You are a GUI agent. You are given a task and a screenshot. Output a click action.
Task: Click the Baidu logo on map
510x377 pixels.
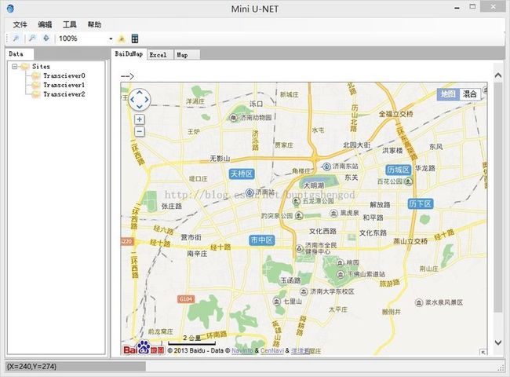pyautogui.click(x=144, y=348)
